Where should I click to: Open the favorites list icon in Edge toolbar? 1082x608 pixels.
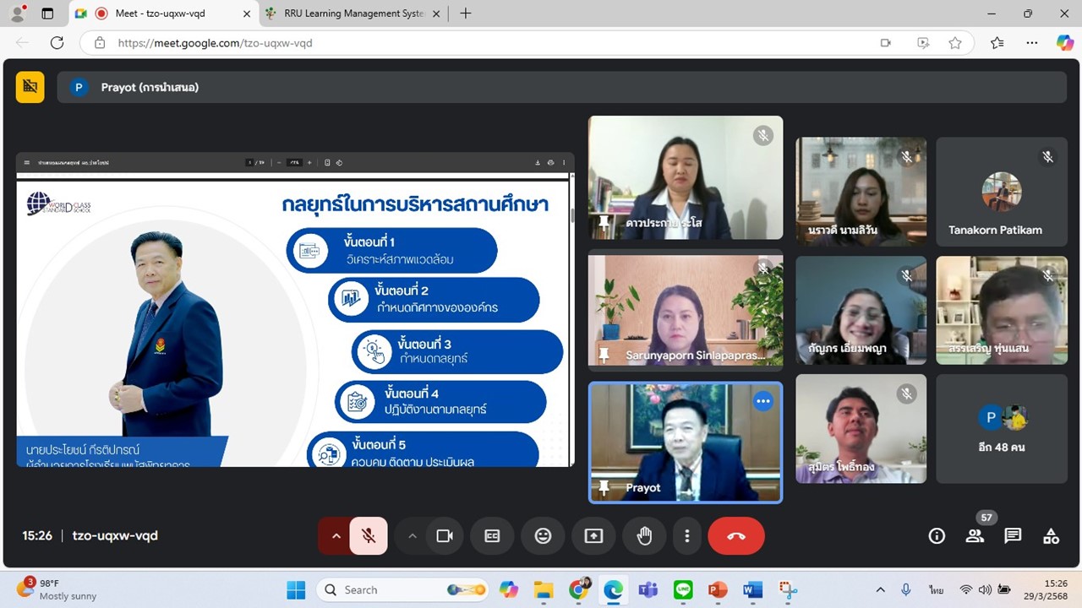997,43
